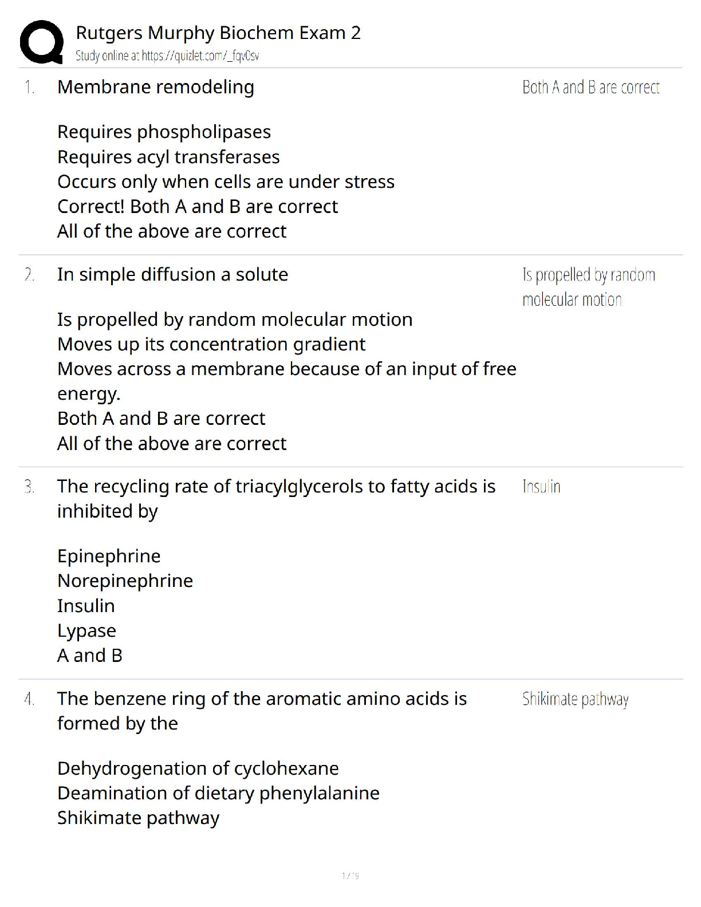Pick the Lypase option

pyautogui.click(x=86, y=630)
